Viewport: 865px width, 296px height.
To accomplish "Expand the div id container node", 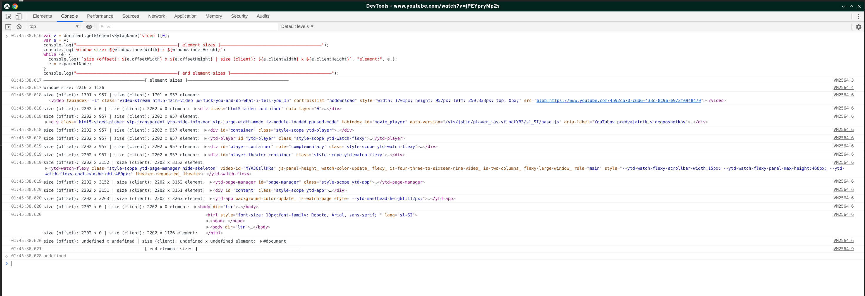I will point(205,130).
